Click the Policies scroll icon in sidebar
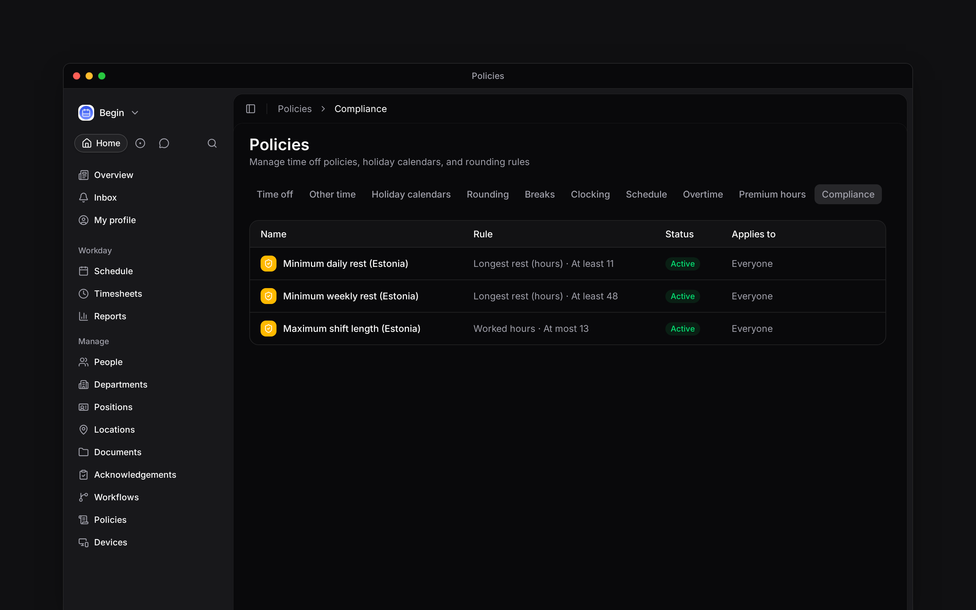This screenshot has width=976, height=610. coord(84,520)
